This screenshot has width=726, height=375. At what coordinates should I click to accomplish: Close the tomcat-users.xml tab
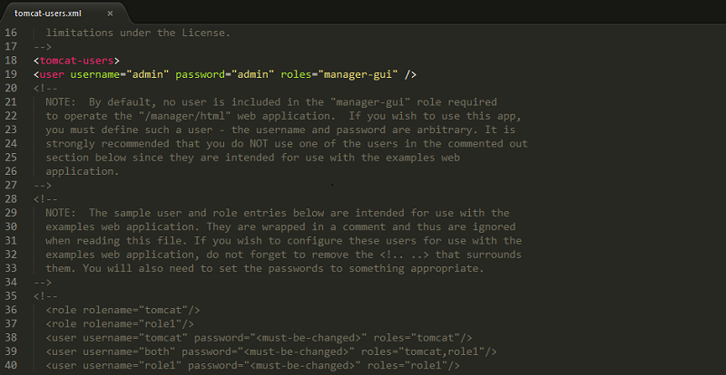110,14
